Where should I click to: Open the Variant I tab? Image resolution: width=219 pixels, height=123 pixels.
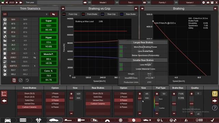190,2
